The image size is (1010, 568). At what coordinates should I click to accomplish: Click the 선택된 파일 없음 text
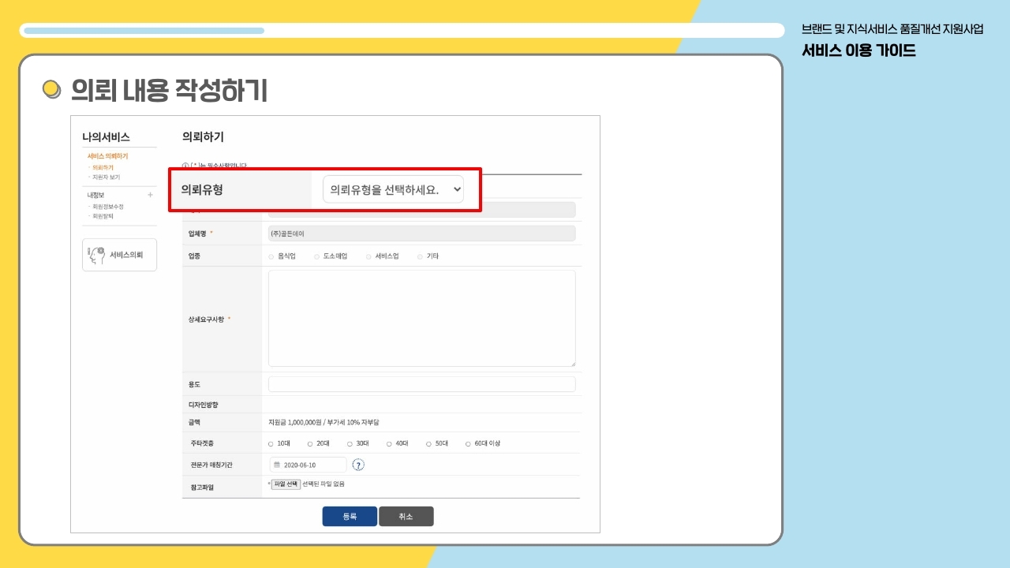tap(324, 484)
